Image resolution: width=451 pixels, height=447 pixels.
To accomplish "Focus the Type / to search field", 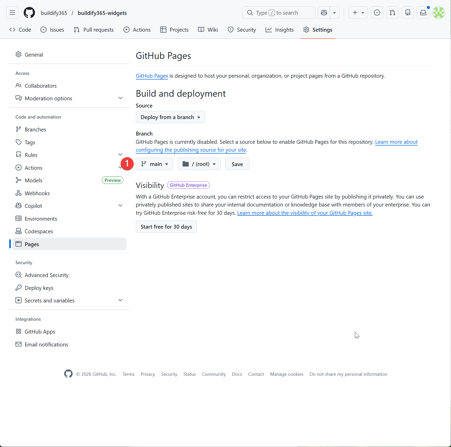I will pyautogui.click(x=279, y=13).
